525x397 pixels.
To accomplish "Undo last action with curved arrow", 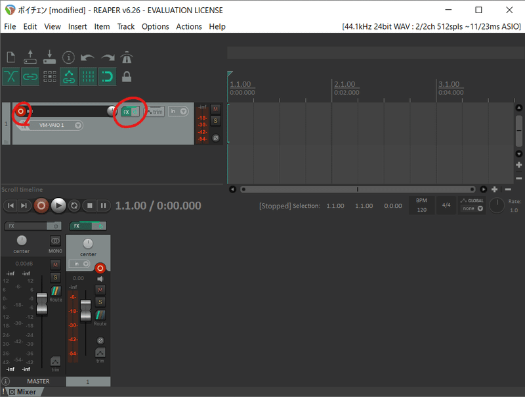I will point(88,58).
